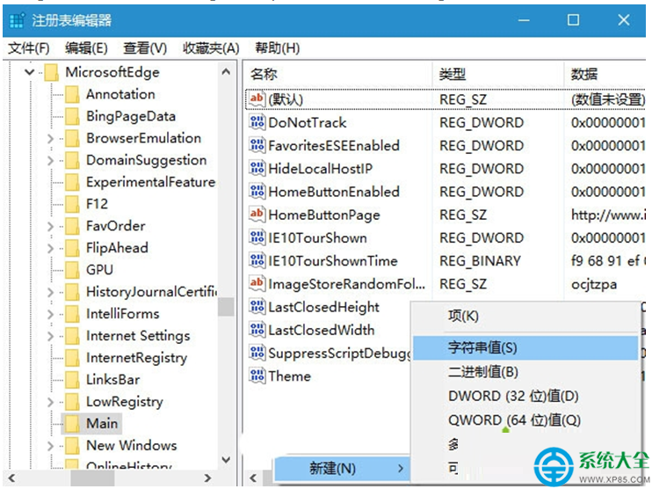Select the IE10TourShownTime binary value icon
The image size is (652, 489).
(257, 260)
